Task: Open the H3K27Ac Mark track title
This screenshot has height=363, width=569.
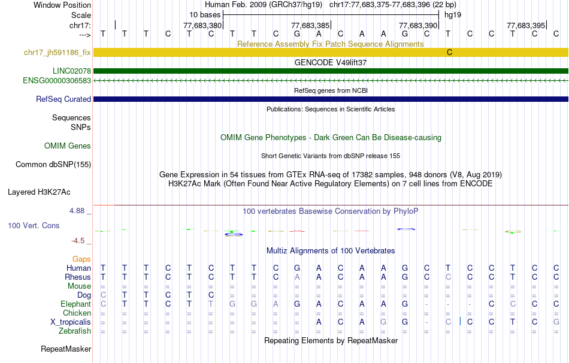Action: coord(330,184)
